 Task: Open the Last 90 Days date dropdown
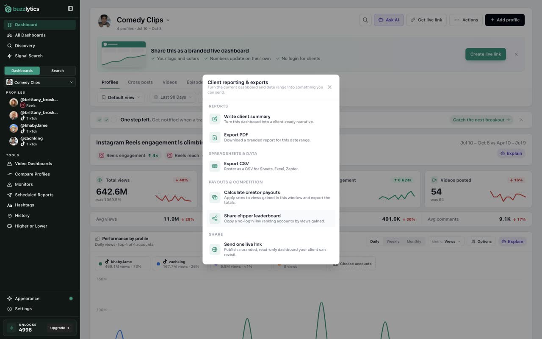[173, 97]
